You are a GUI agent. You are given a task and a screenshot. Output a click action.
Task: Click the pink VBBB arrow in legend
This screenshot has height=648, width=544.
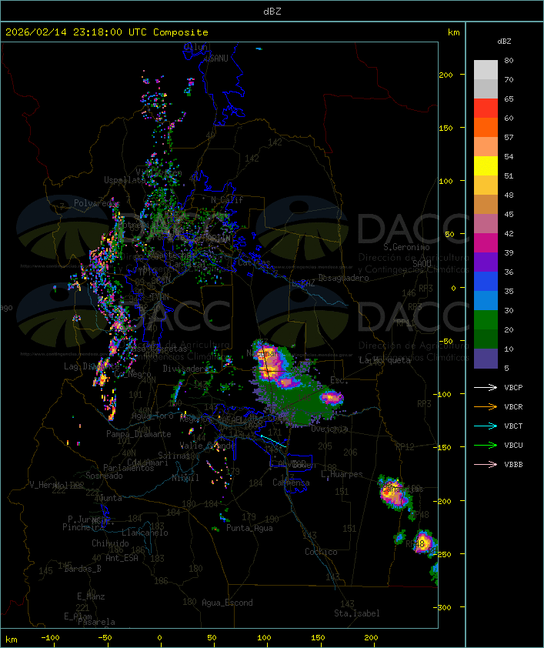[486, 464]
